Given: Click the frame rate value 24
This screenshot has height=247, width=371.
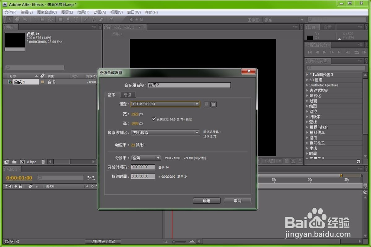Looking at the screenshot, I should 133,145.
